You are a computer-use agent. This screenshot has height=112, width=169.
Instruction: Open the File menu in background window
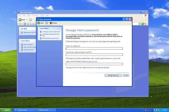pyautogui.click(x=19, y=16)
